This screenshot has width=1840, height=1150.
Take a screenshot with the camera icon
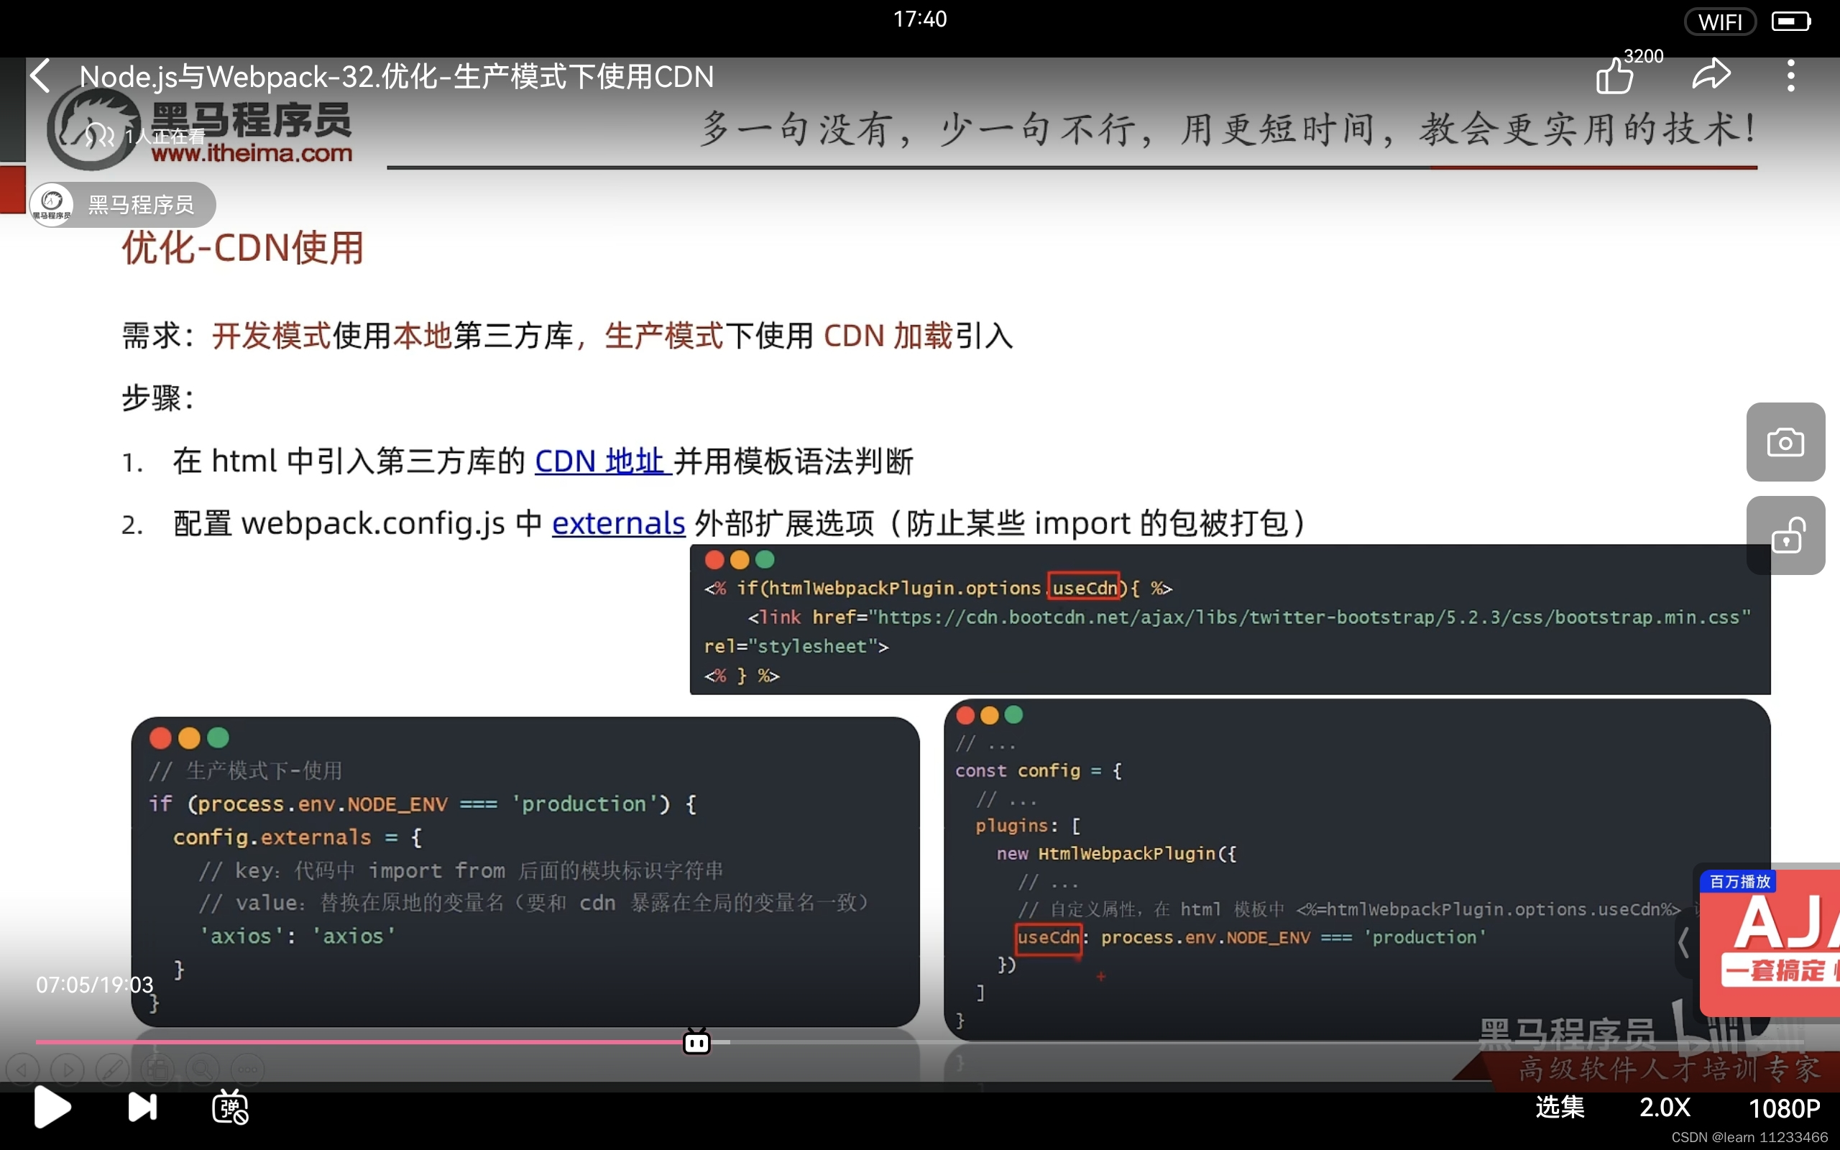coord(1785,442)
